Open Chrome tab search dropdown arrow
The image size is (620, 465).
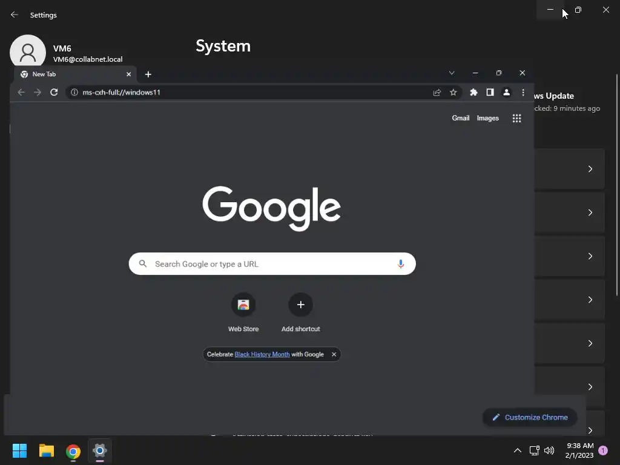(452, 73)
